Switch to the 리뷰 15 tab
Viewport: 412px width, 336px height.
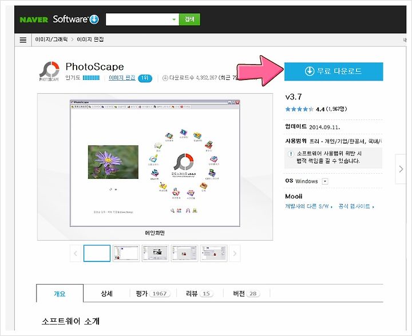click(x=200, y=293)
